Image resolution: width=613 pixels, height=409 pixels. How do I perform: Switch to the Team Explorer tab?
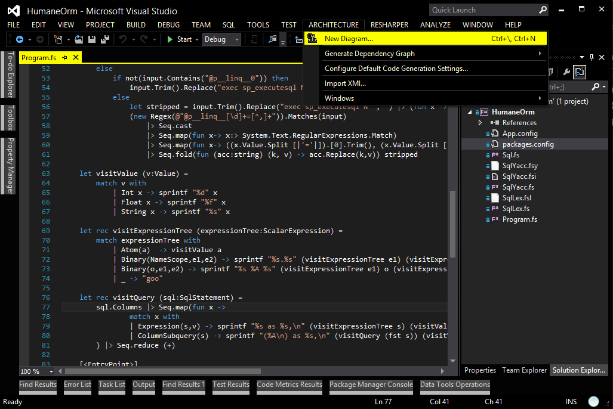coord(524,370)
